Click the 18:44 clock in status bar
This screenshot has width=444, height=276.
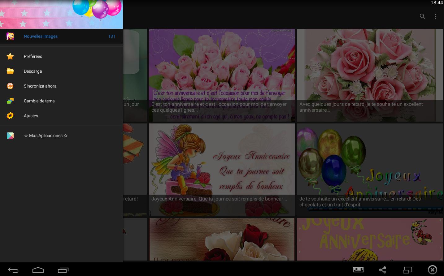click(x=437, y=3)
